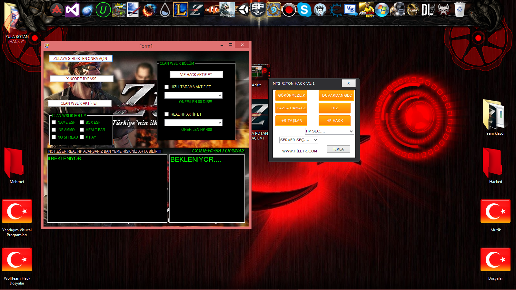Viewport: 516px width, 290px height.
Task: Click the right BEKLENİYOR.... log box
Action: tap(207, 188)
